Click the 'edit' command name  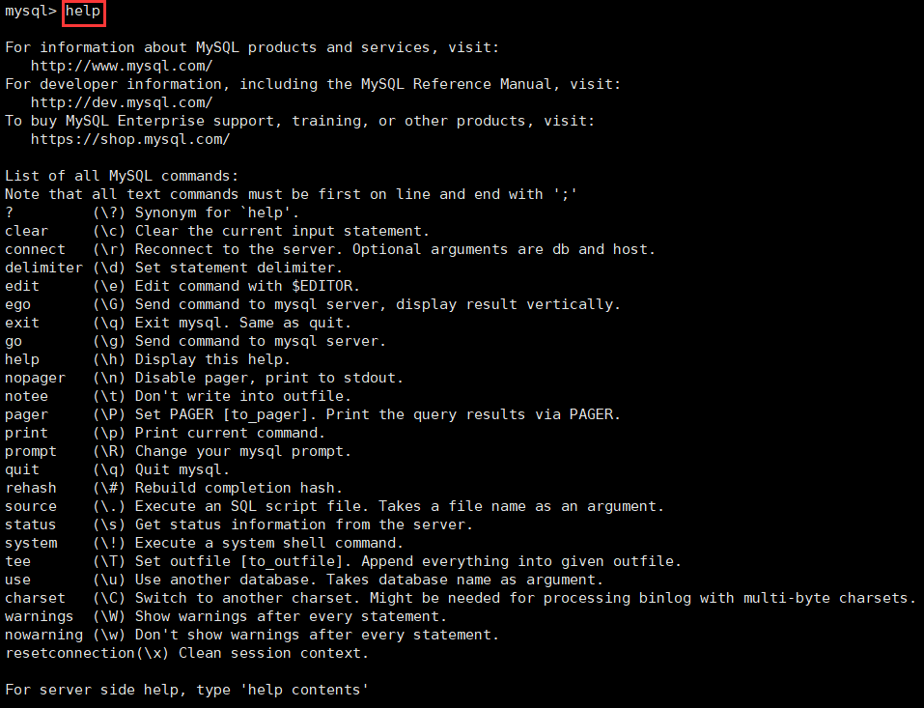tap(21, 286)
